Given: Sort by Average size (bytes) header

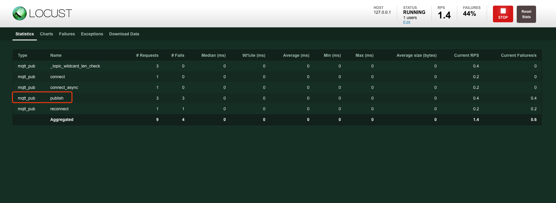Looking at the screenshot, I should [x=416, y=55].
